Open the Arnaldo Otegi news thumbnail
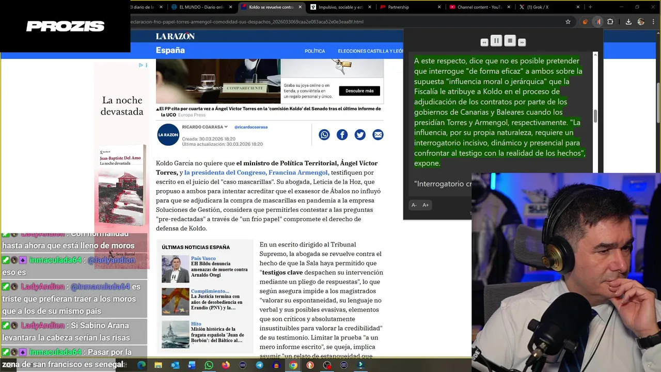 coord(175,269)
